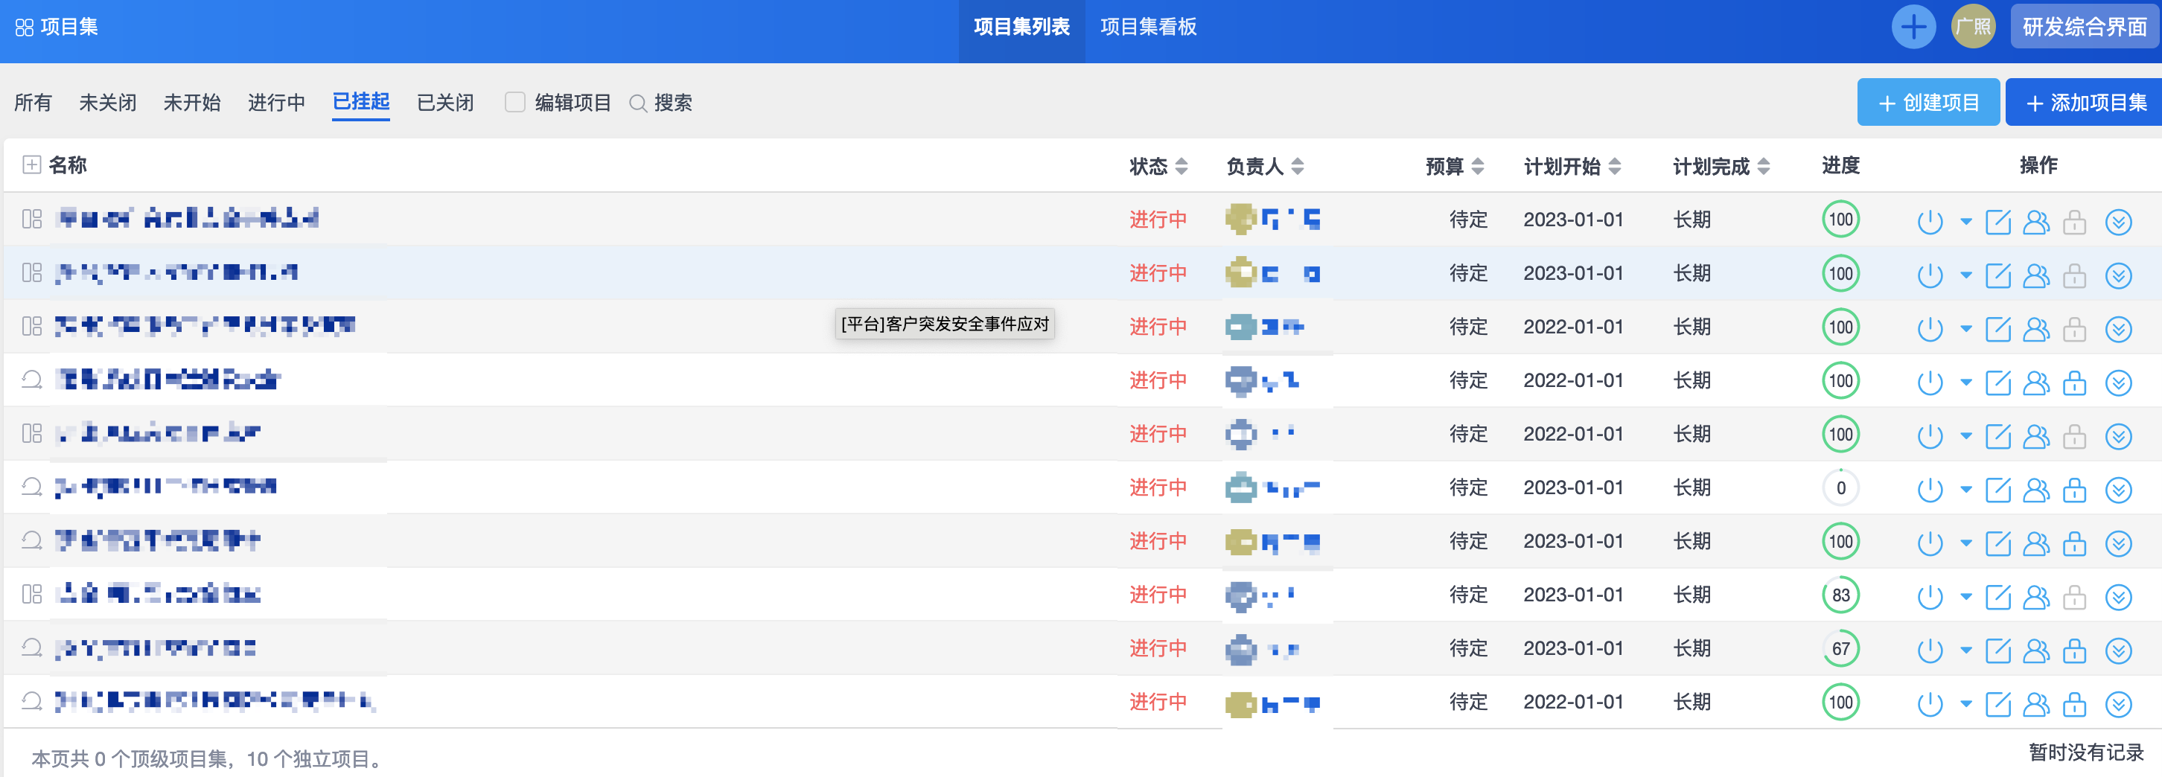Viewport: 2162px width, 777px height.
Task: Sort by 计划开始 column arrows
Action: coord(1615,166)
